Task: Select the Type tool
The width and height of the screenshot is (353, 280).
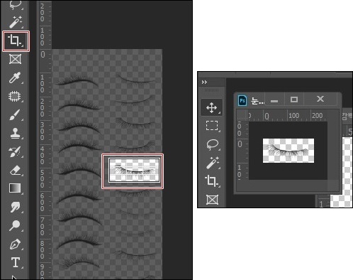Action: click(x=16, y=262)
